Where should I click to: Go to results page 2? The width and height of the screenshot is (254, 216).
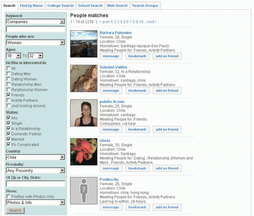point(115,22)
